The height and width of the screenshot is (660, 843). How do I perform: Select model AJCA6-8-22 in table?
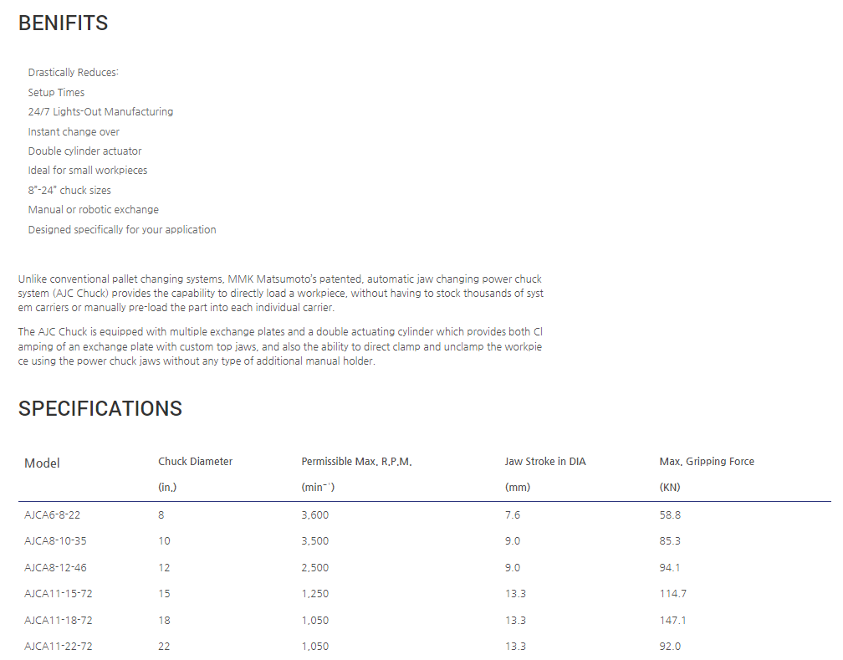tap(54, 515)
